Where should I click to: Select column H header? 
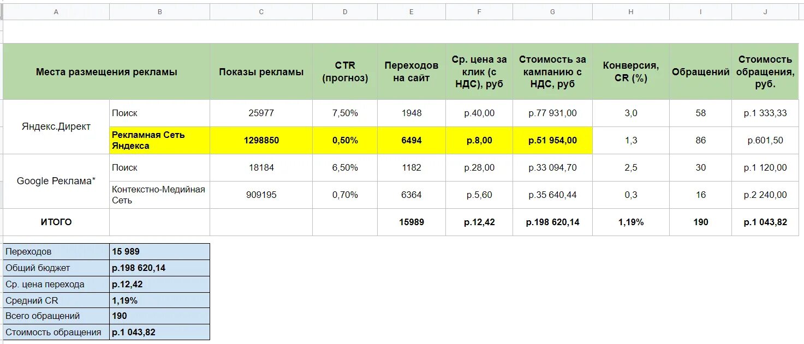631,11
